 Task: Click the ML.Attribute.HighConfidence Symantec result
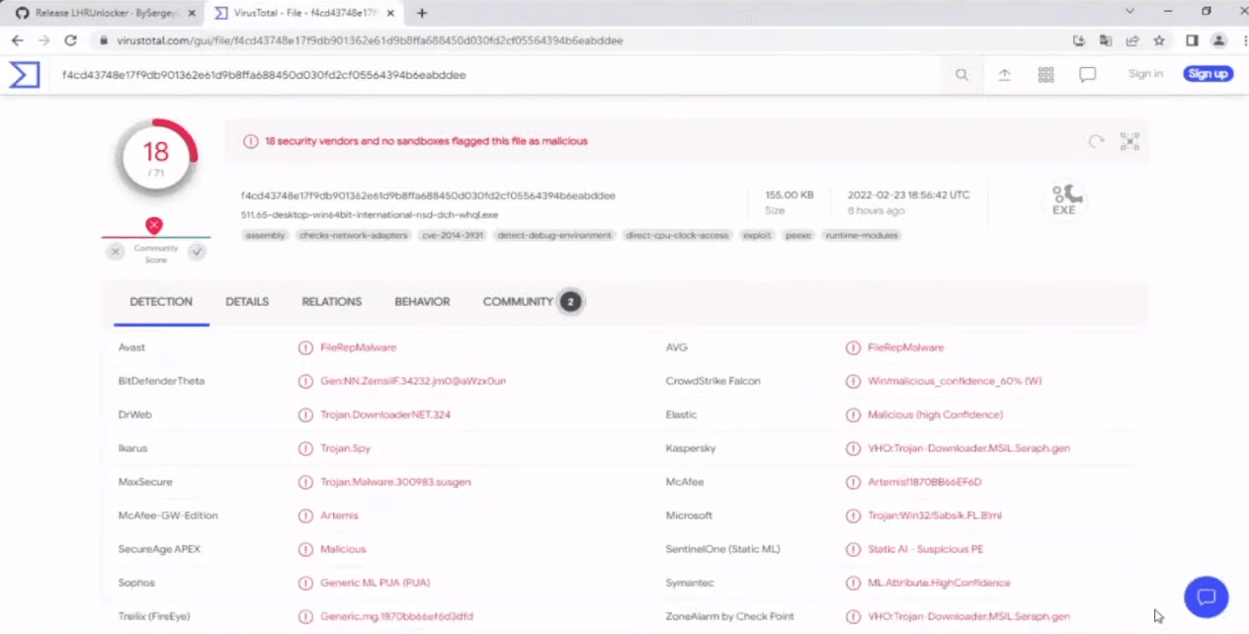[x=939, y=583]
